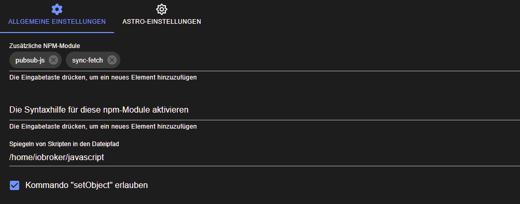The height and width of the screenshot is (204, 520).
Task: Click into the Syntaxhilfe npm-Module input field
Action: (264, 109)
